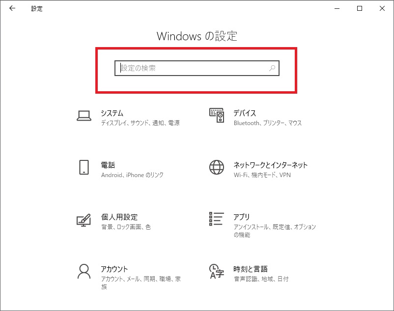Screen dimensions: 394x311
Task: Open 時刻と言語 settings title
Action: pyautogui.click(x=251, y=269)
